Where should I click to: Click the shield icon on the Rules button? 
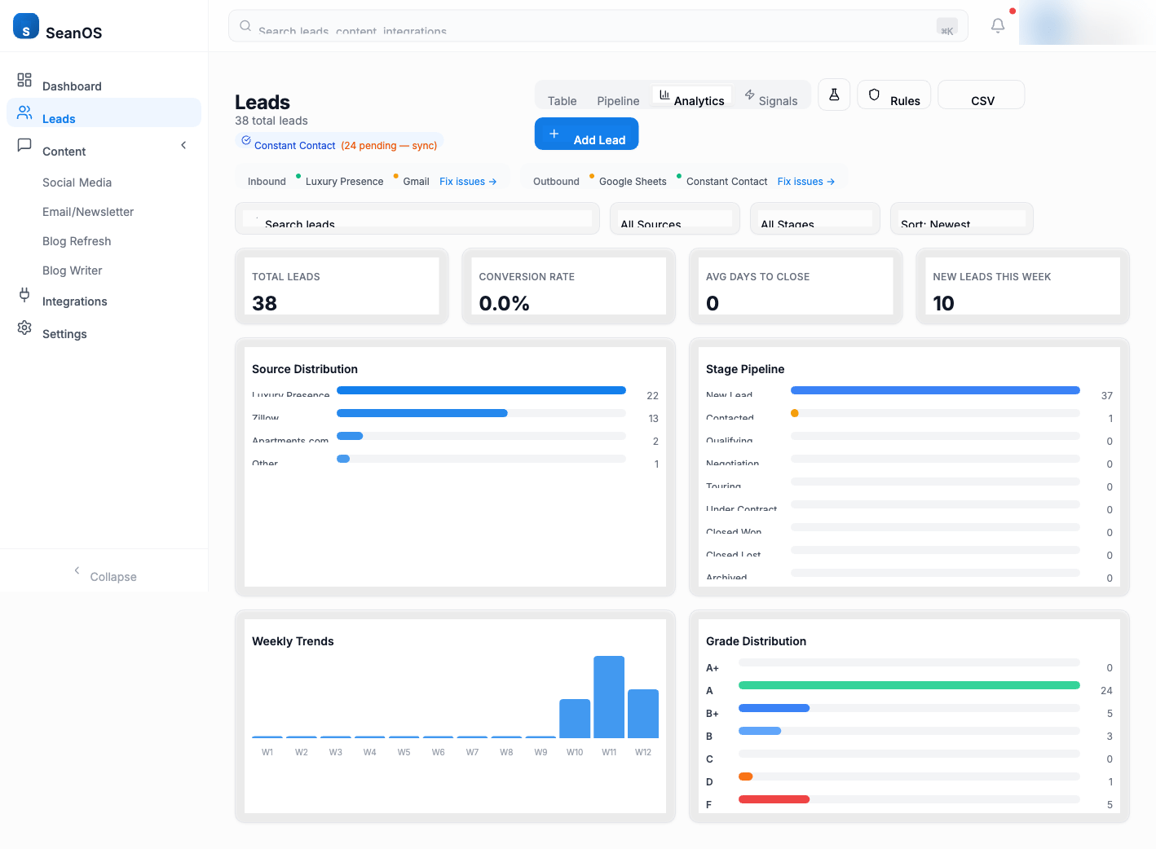[x=872, y=95]
